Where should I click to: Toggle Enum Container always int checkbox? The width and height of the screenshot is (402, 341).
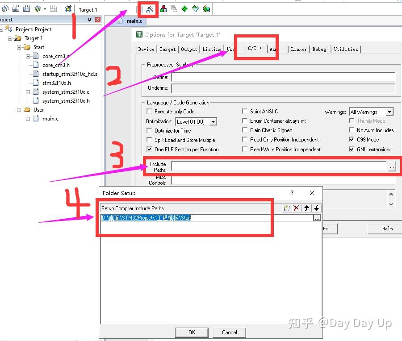245,121
